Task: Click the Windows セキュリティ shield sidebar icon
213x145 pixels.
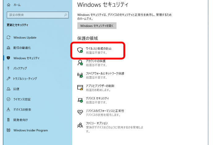Action: (x=8, y=58)
